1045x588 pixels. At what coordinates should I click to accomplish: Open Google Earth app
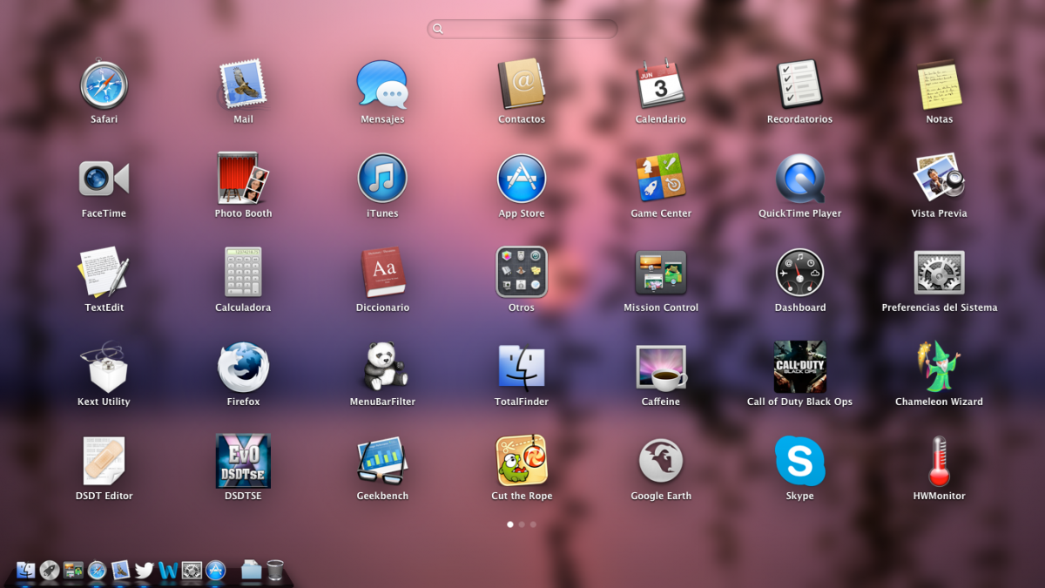point(660,461)
